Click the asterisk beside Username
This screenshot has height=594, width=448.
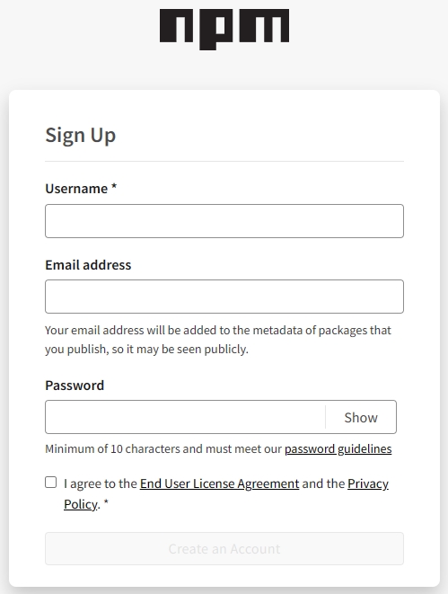click(114, 188)
